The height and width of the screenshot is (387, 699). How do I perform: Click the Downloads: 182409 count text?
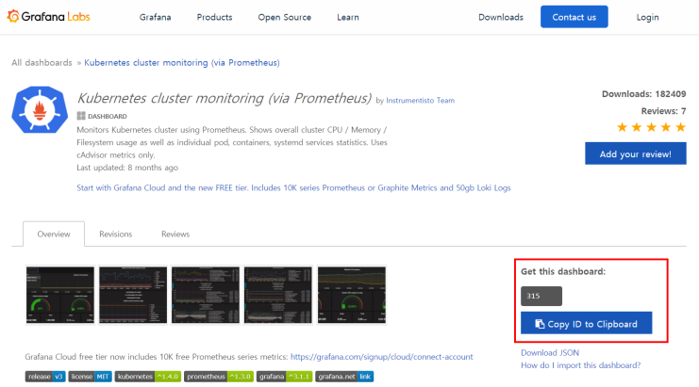643,94
